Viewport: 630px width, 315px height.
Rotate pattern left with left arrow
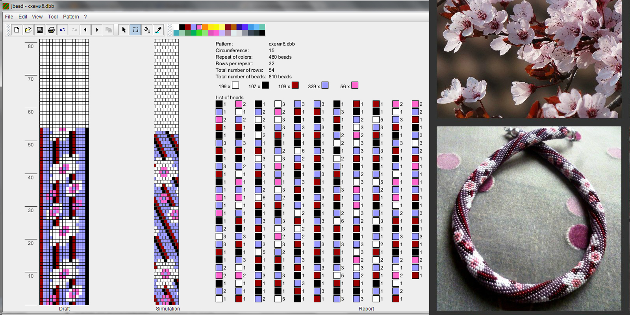click(x=85, y=30)
